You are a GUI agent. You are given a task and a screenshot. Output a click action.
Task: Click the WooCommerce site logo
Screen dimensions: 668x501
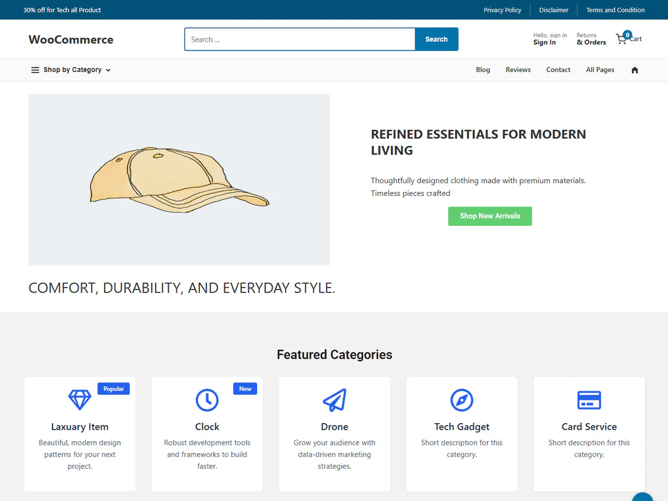[x=71, y=40]
